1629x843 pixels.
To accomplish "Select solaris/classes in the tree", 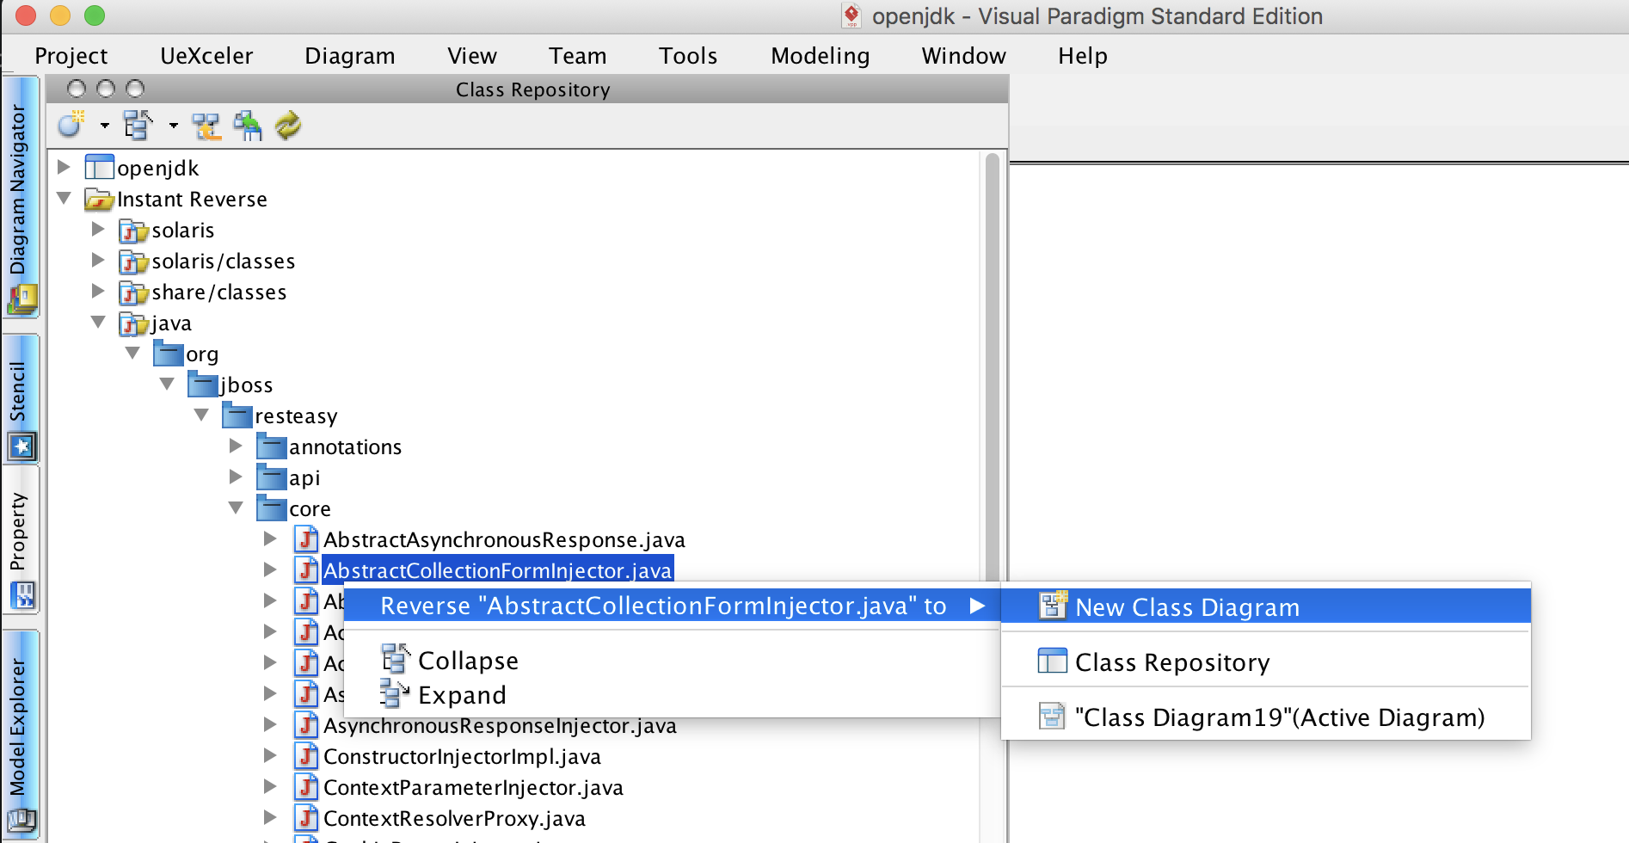I will coord(224,262).
